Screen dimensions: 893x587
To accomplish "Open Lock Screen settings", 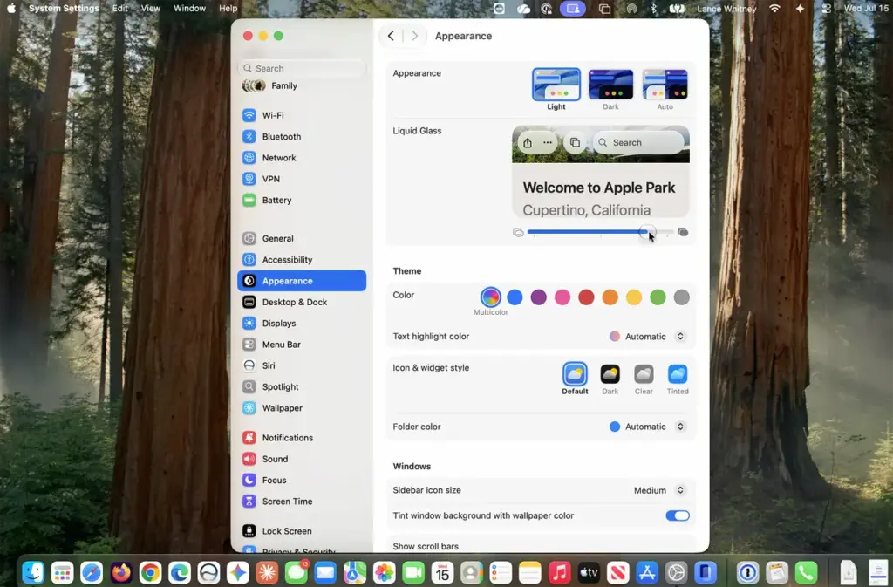I will 302,530.
